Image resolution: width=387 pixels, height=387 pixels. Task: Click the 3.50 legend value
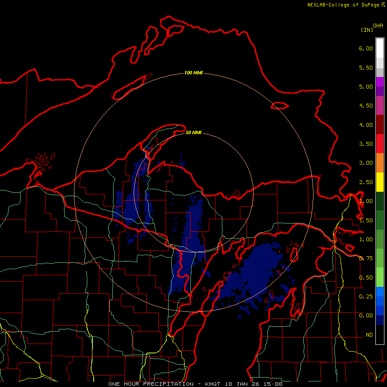pyautogui.click(x=366, y=144)
